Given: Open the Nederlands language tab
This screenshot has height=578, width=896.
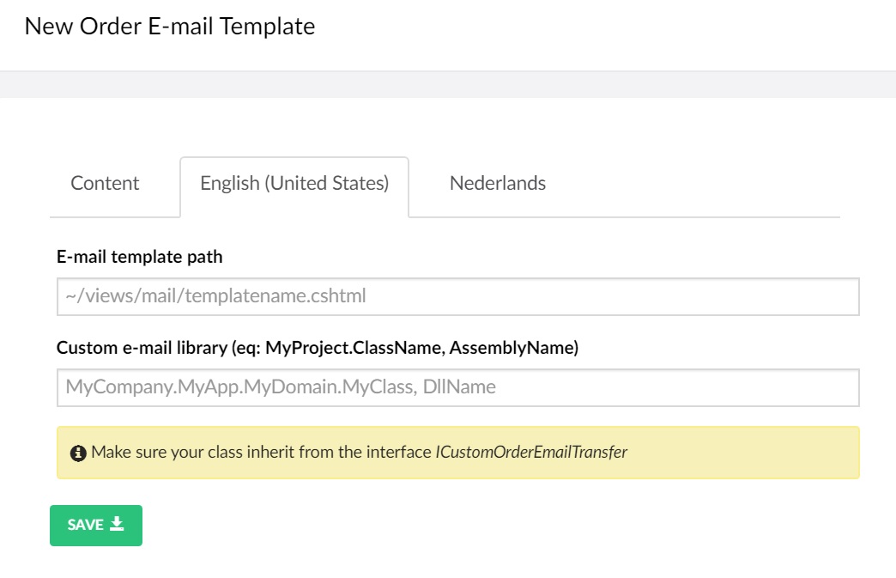Looking at the screenshot, I should tap(497, 183).
